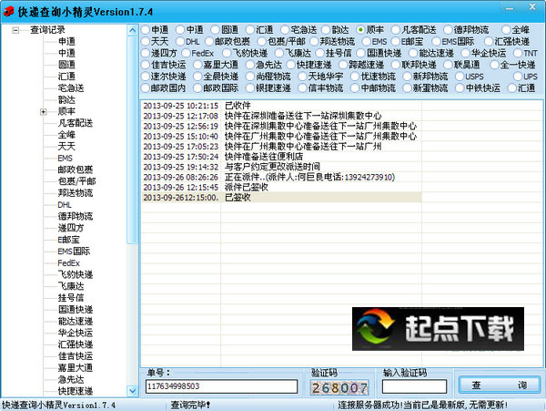Click 国通快递 tree item

(76, 310)
